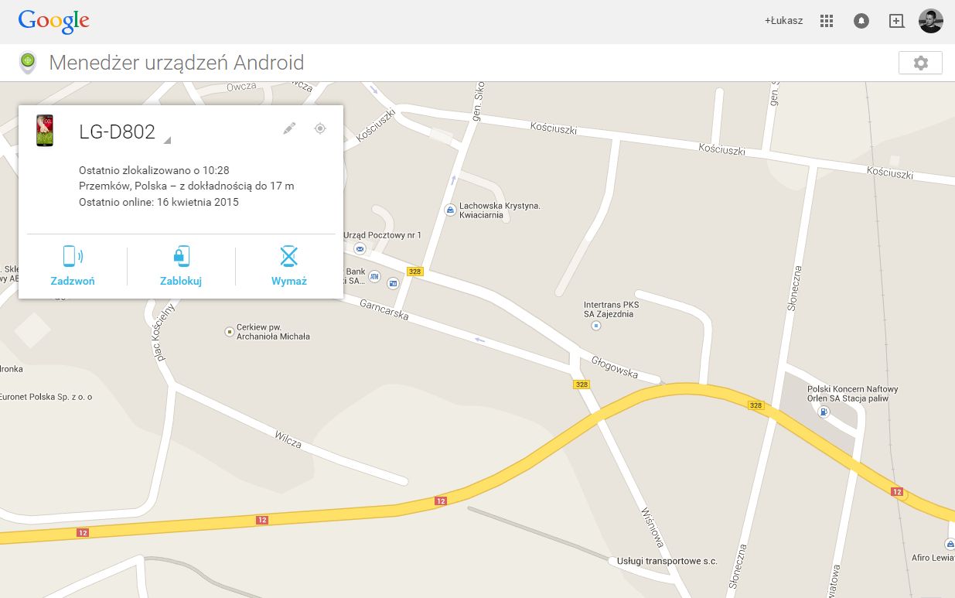Open the account profile picture
955x598 pixels.
coord(930,21)
